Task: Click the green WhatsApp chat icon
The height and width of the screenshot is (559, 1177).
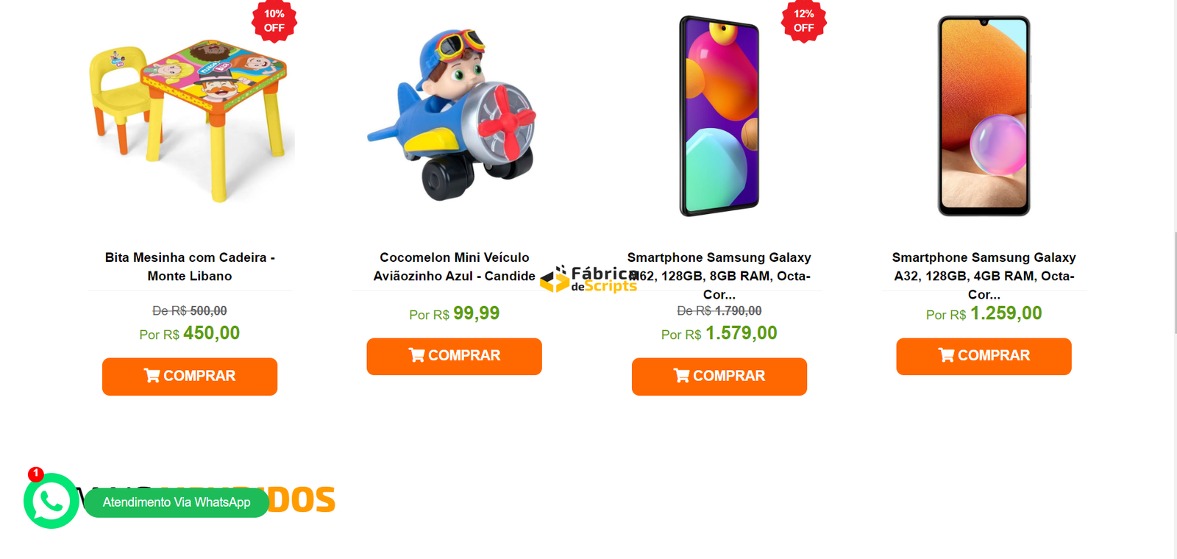Action: [51, 501]
